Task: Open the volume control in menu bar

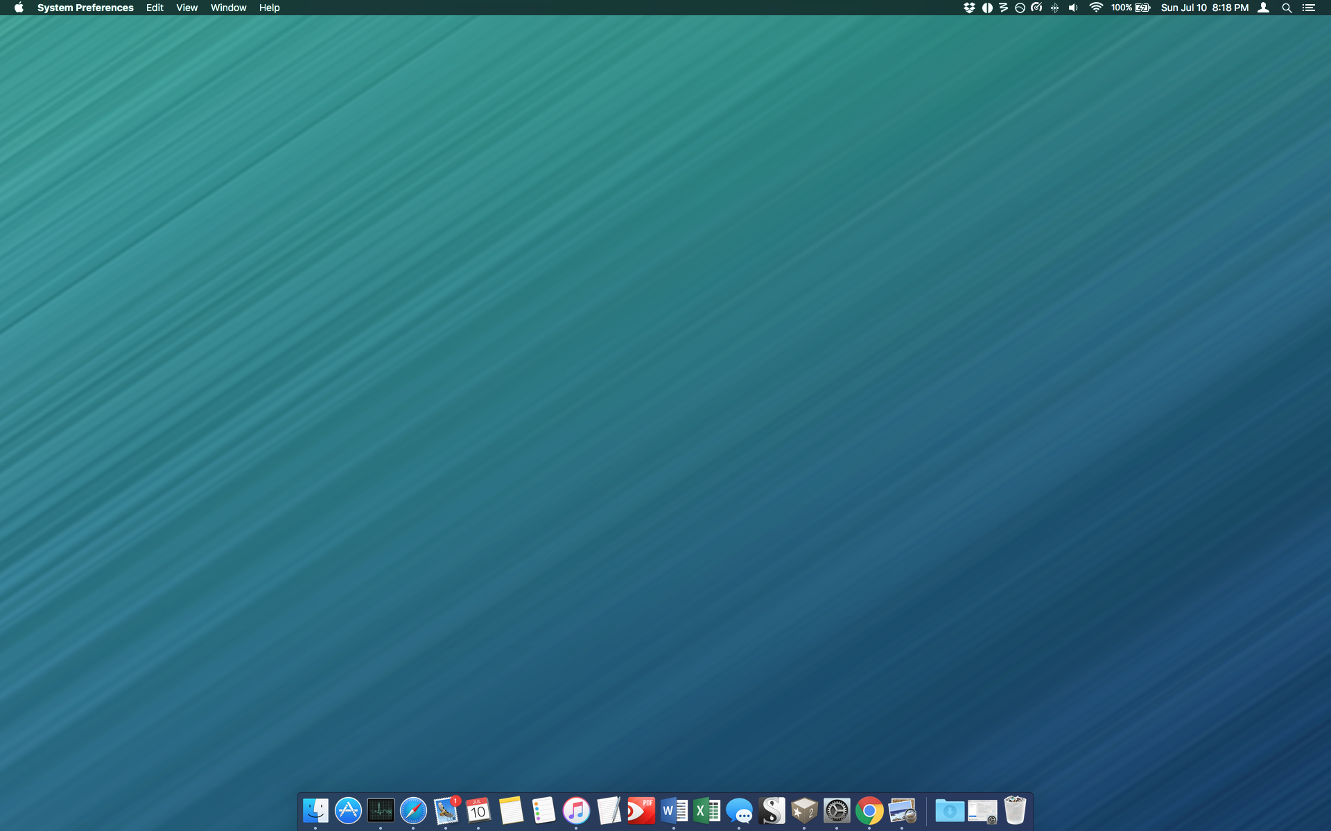Action: coord(1073,8)
